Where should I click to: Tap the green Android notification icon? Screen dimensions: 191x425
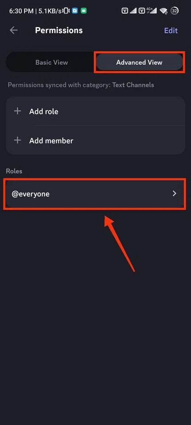tap(84, 11)
